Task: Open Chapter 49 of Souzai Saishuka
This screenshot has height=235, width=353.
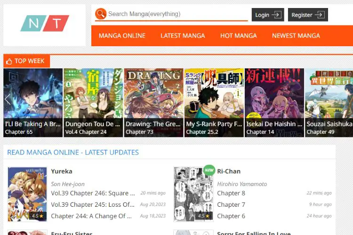Action: (321, 132)
